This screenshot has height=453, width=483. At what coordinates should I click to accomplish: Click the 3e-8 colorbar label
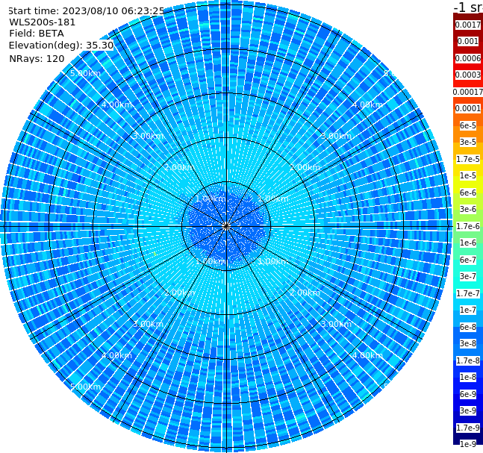point(468,343)
